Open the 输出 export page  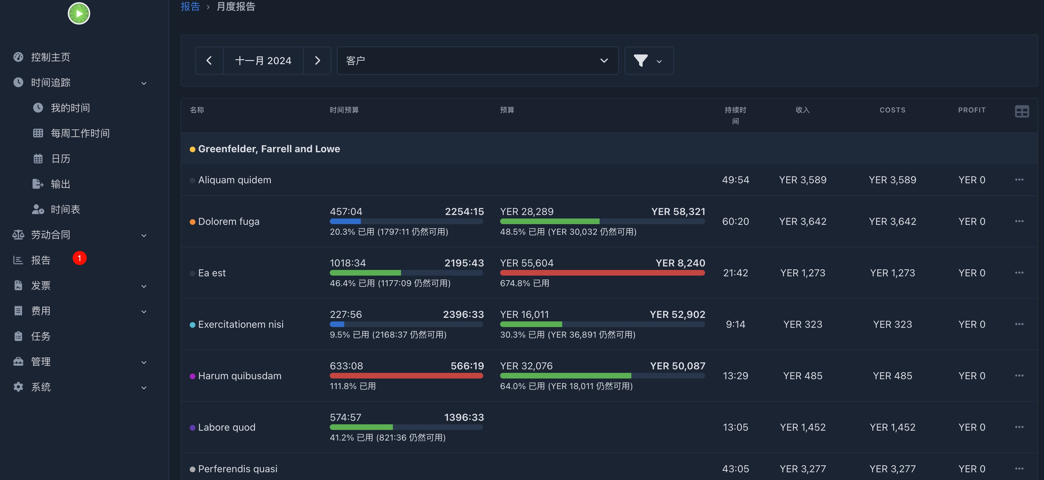[60, 184]
